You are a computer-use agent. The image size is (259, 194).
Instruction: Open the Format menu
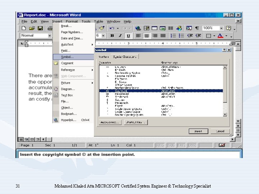coord(72,22)
